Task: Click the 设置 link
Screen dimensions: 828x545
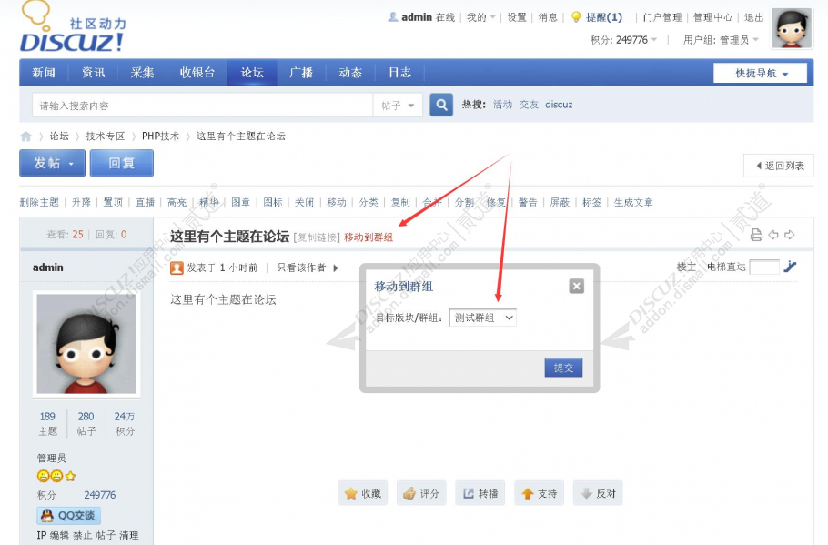Action: pyautogui.click(x=517, y=17)
